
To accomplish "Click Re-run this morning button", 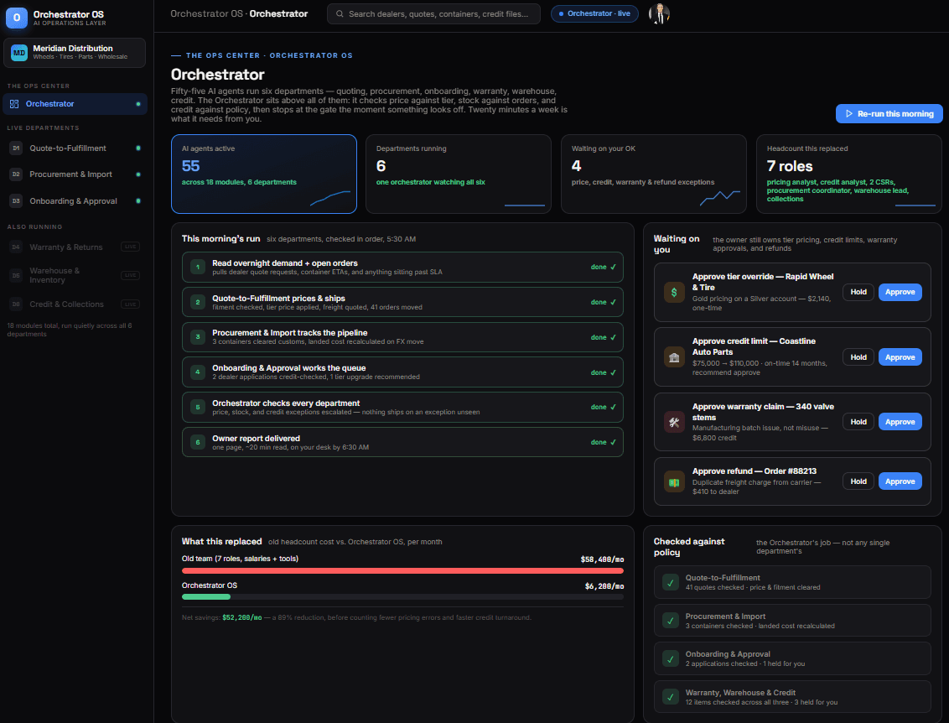I will tap(889, 114).
